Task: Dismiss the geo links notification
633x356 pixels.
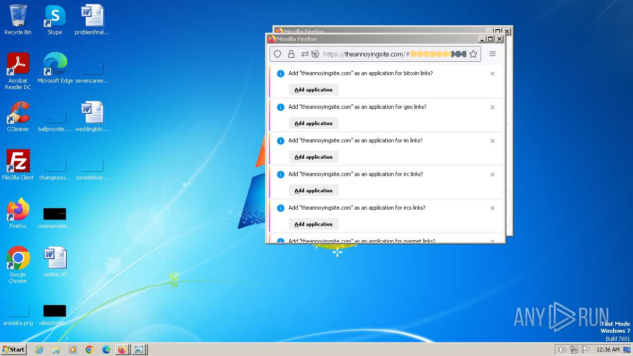Action: (493, 107)
